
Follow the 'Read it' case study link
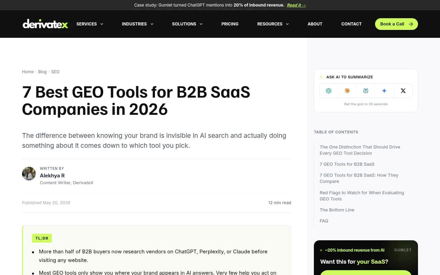point(296,5)
